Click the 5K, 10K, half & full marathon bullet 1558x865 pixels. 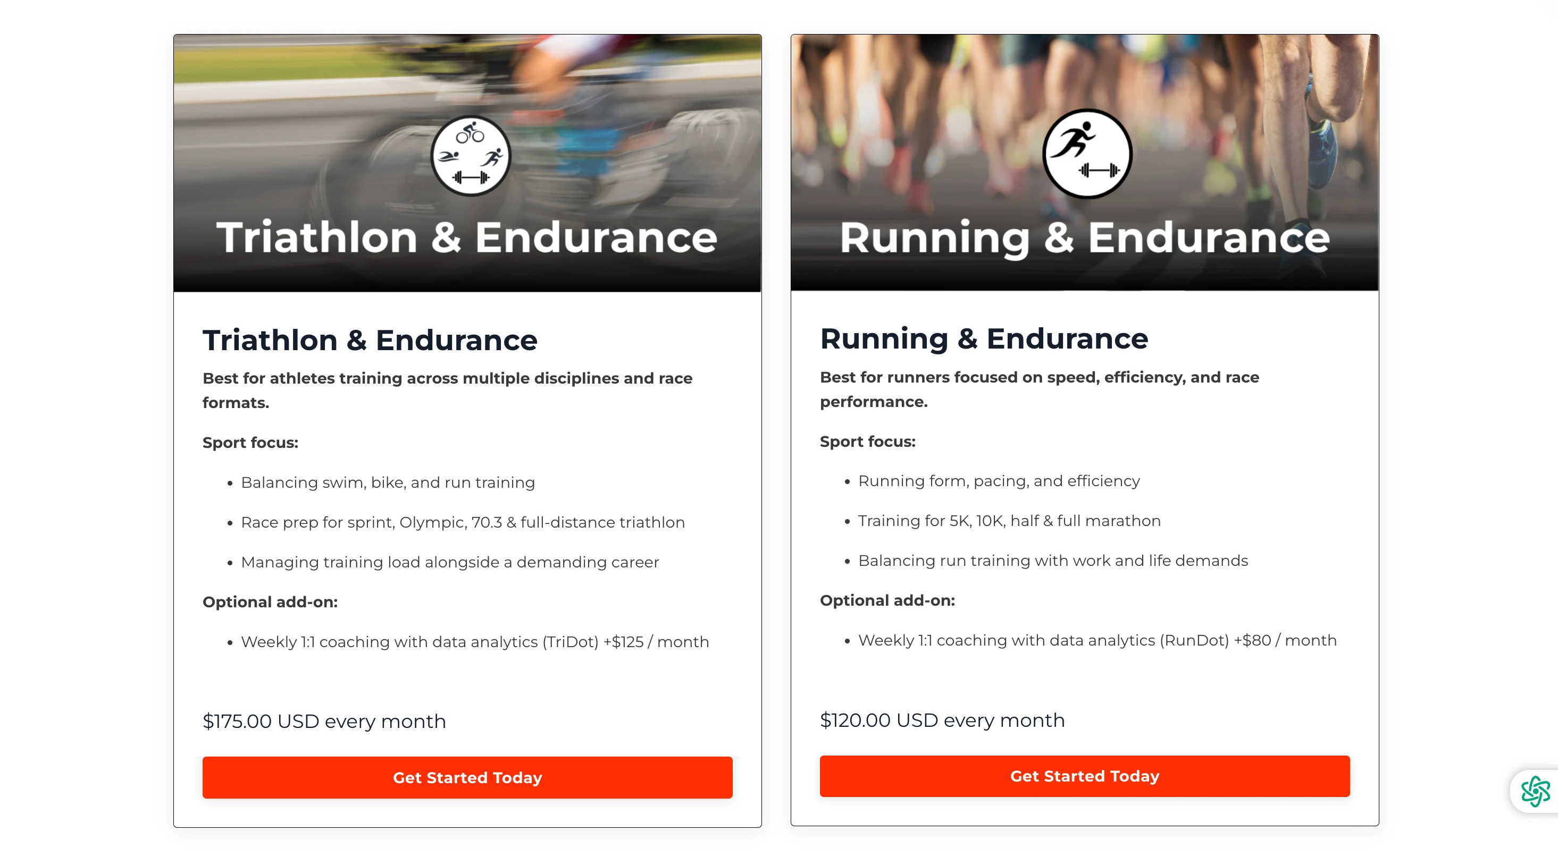(1009, 521)
